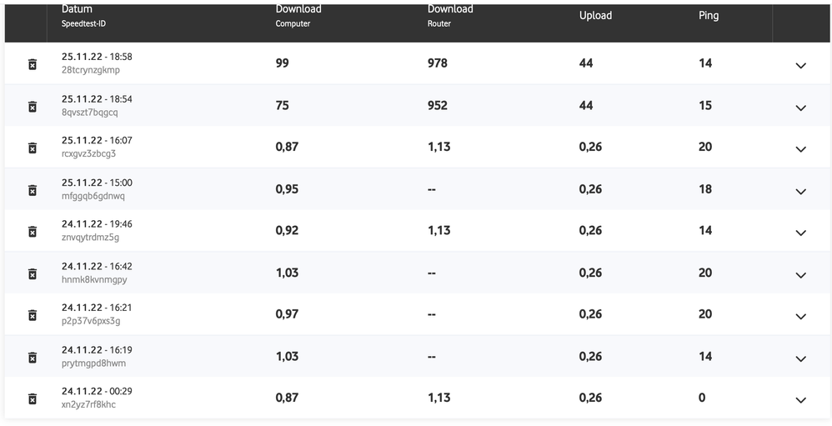Click the Ping column header
Screen dimensions: 832x426
[x=709, y=16]
